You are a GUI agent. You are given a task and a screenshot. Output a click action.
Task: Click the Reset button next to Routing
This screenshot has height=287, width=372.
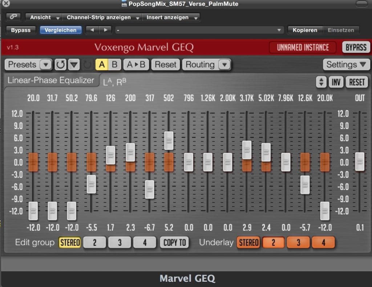[166, 65]
